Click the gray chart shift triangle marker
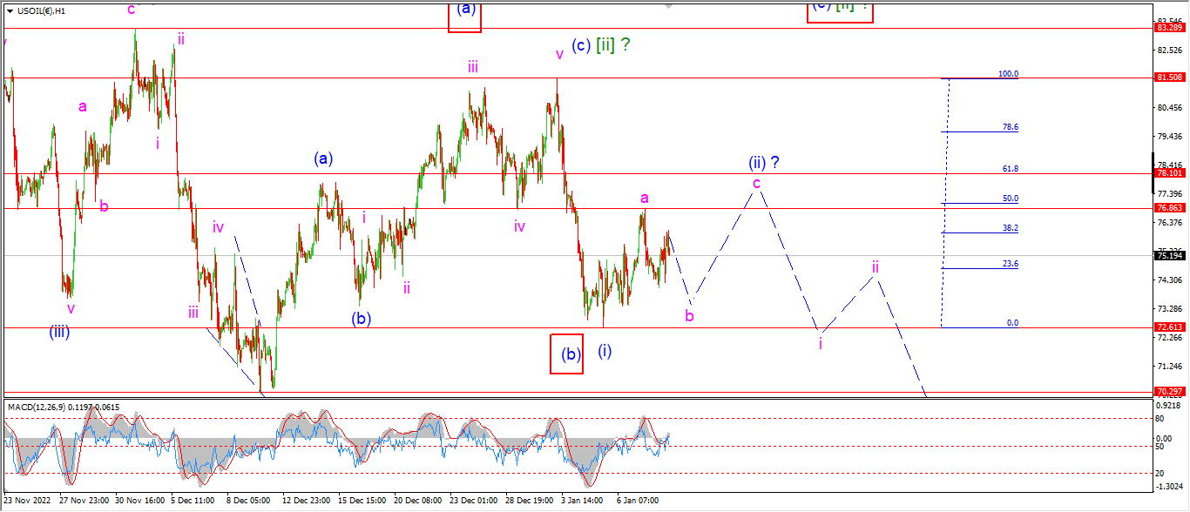 670,6
